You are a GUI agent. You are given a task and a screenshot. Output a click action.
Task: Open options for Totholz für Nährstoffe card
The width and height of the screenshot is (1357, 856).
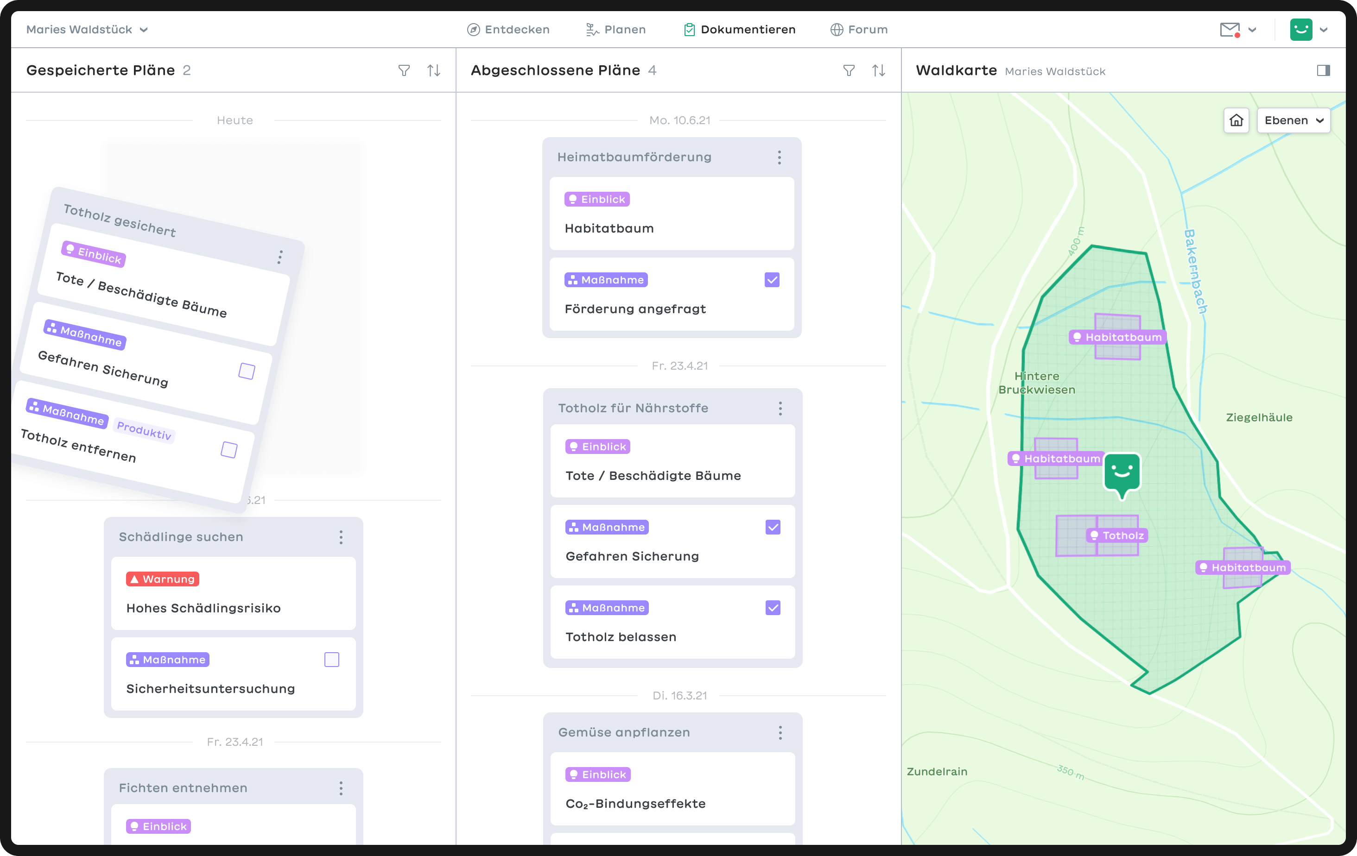[x=780, y=408]
